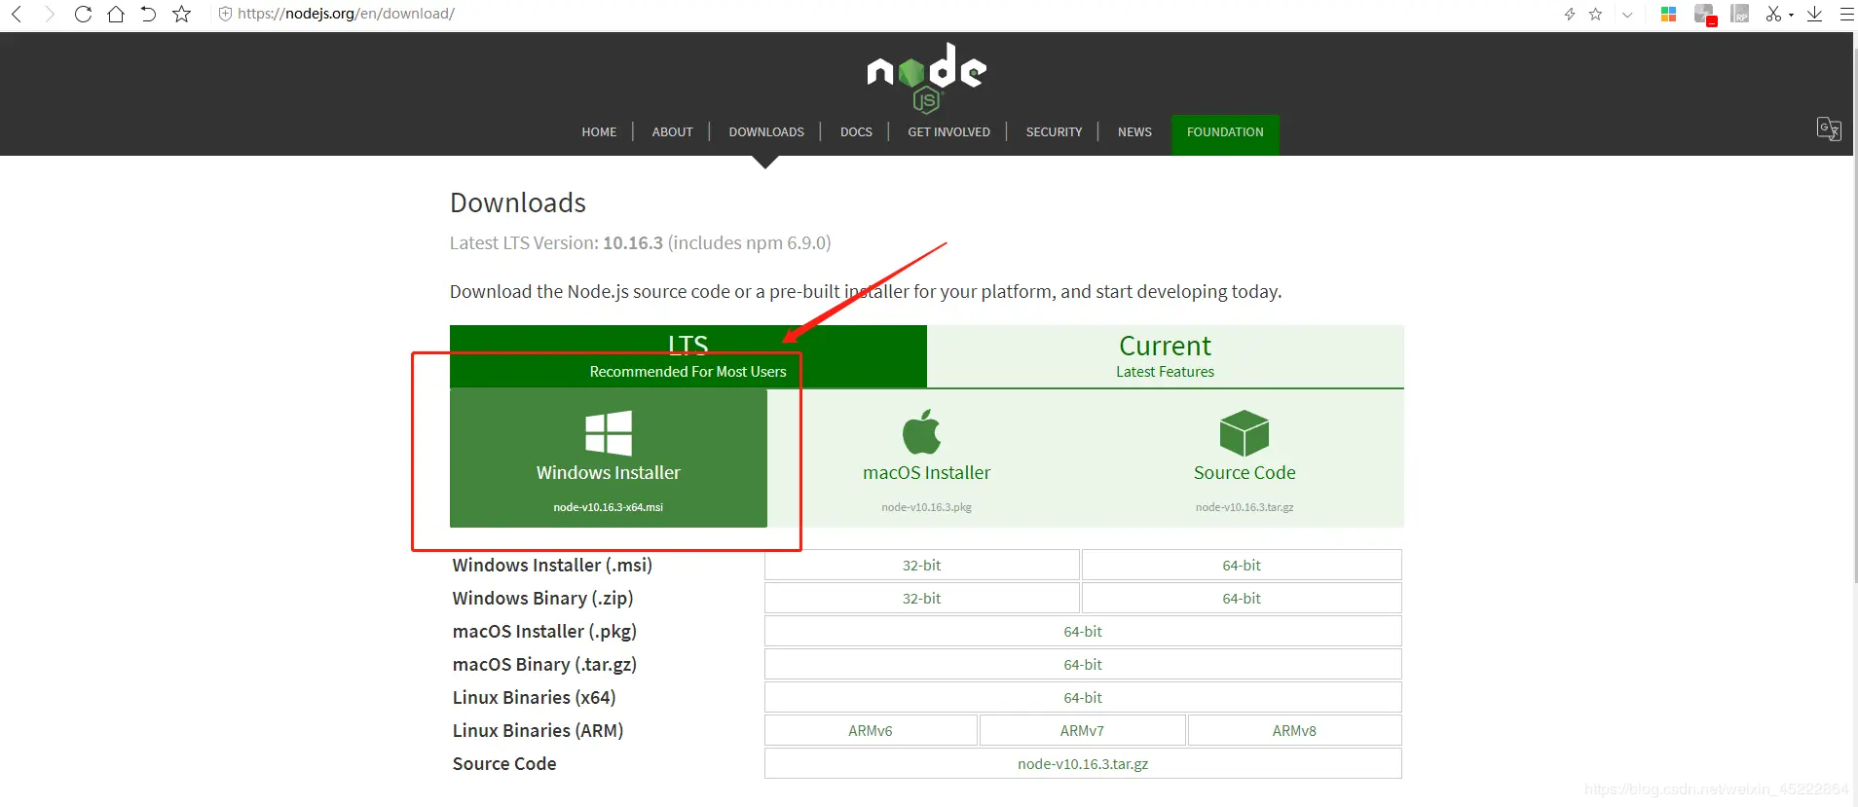Click the green FOUNDATION button

(1225, 133)
